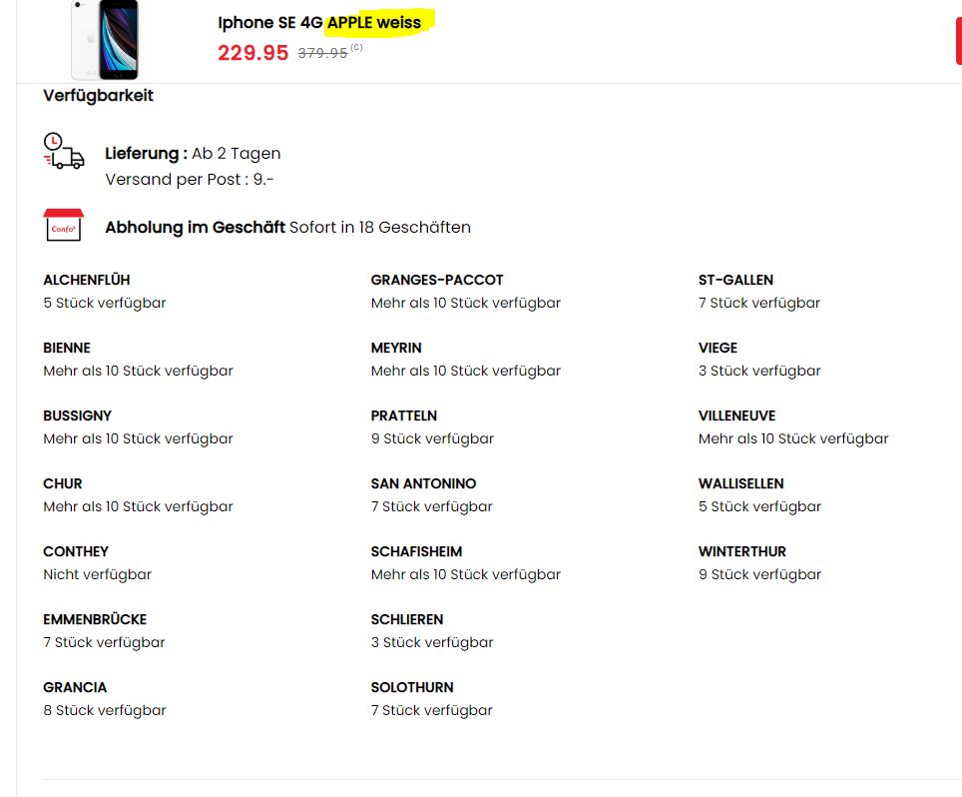The image size is (962, 797).
Task: Click the Conforama store pickup icon
Action: point(63,226)
